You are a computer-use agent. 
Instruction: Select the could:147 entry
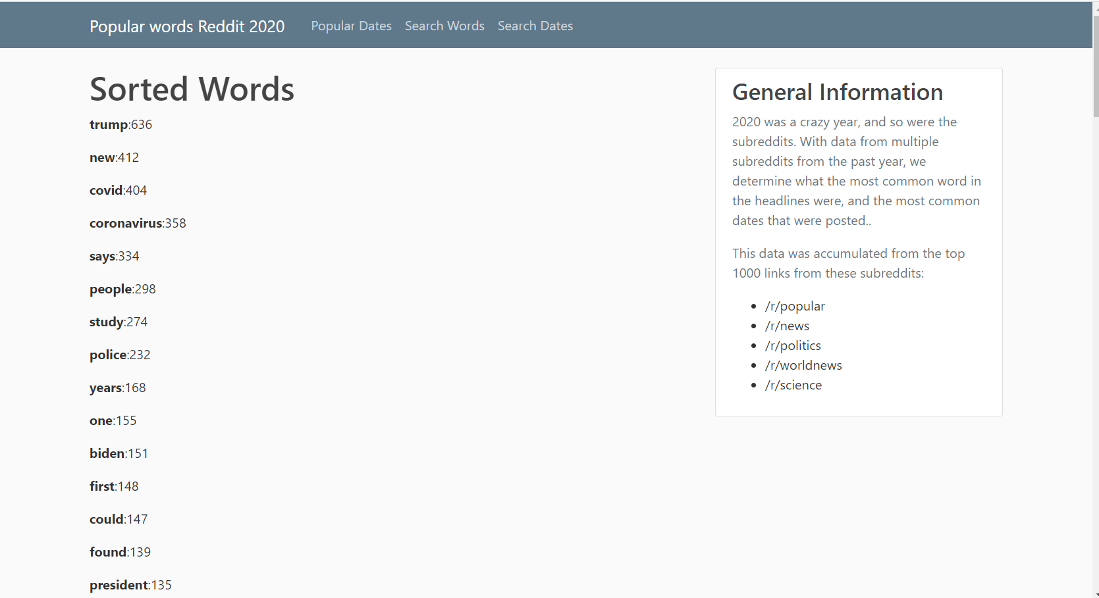pyautogui.click(x=119, y=519)
